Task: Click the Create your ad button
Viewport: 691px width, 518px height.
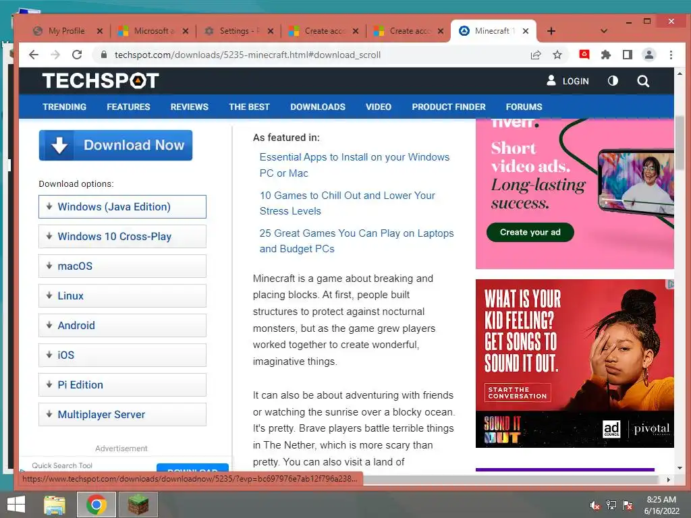Action: pyautogui.click(x=530, y=232)
